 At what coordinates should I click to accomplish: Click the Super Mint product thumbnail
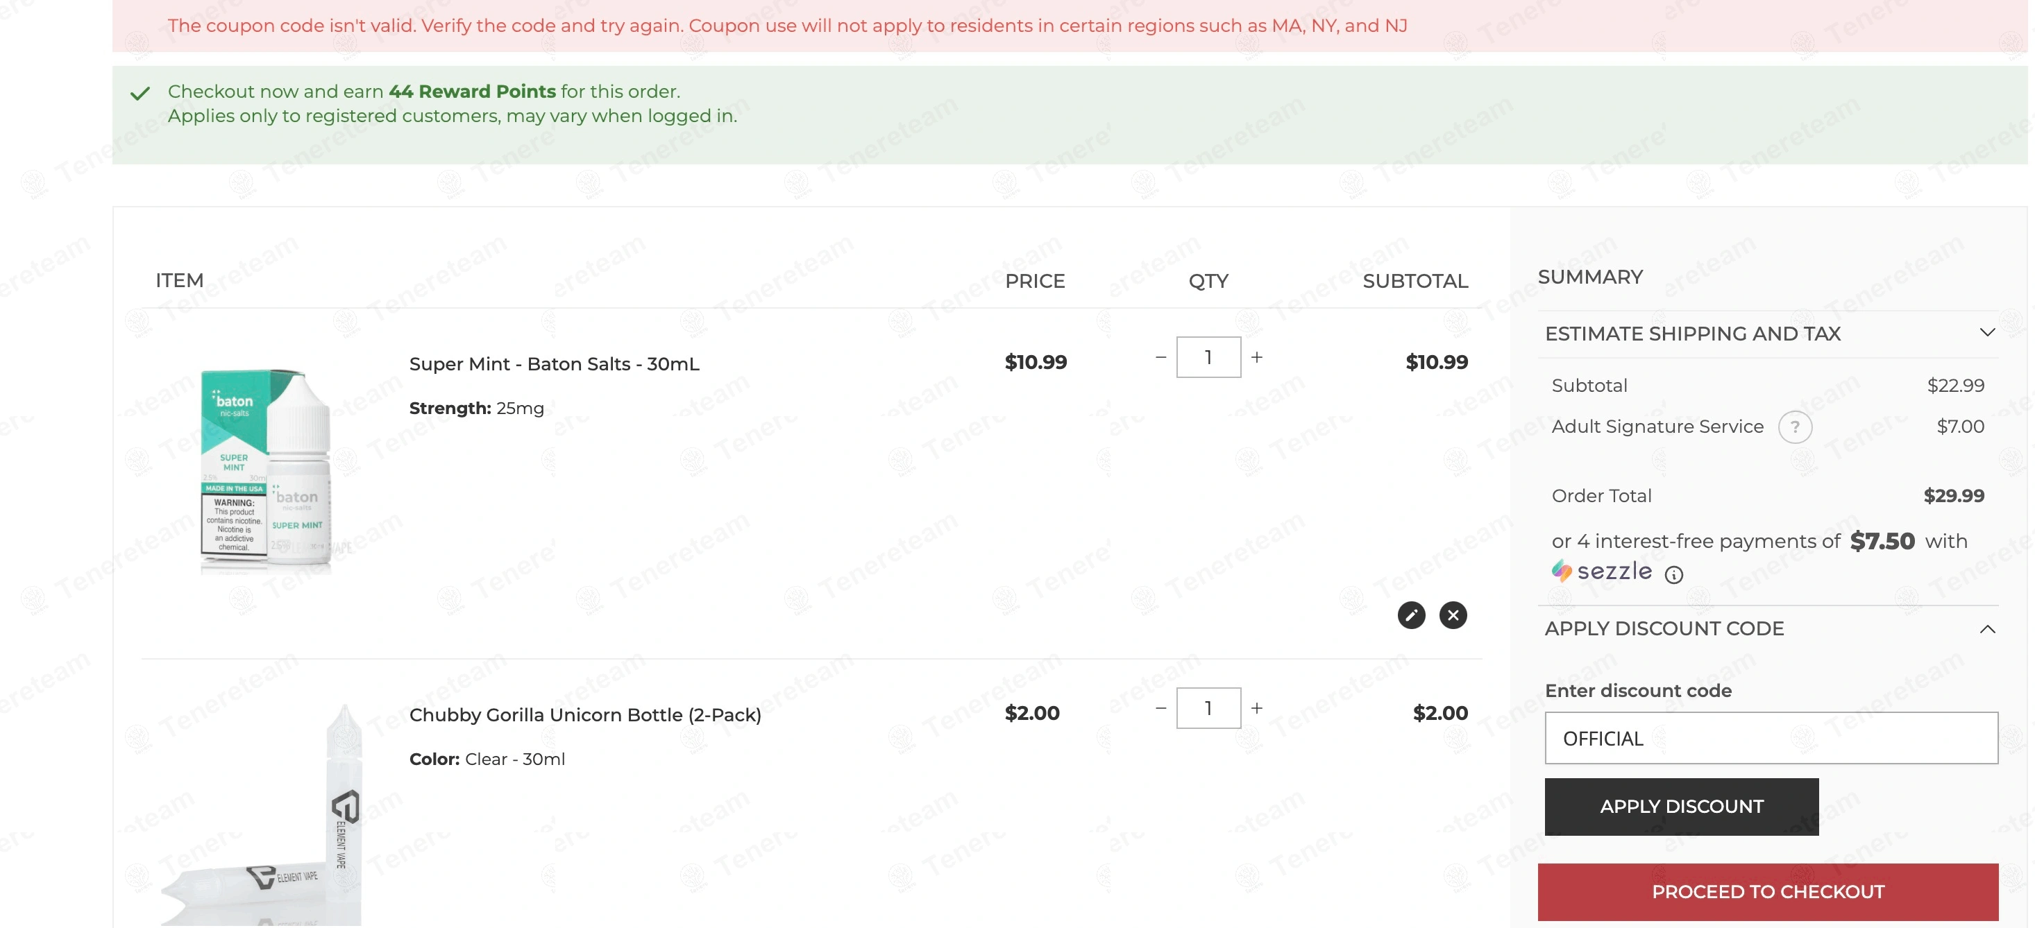click(264, 470)
